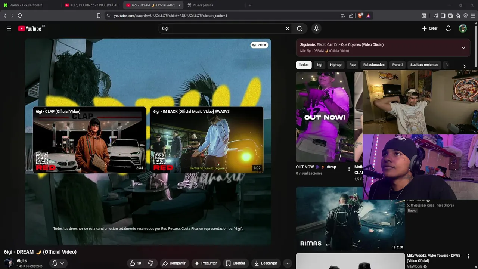This screenshot has height=269, width=478.
Task: Click the magnifying glass search button
Action: coord(299,28)
